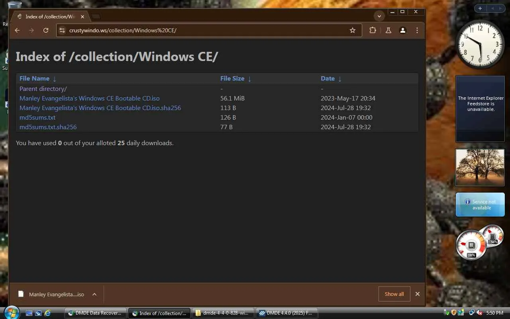Click Show all downloads button
This screenshot has height=319, width=510.
click(x=394, y=294)
